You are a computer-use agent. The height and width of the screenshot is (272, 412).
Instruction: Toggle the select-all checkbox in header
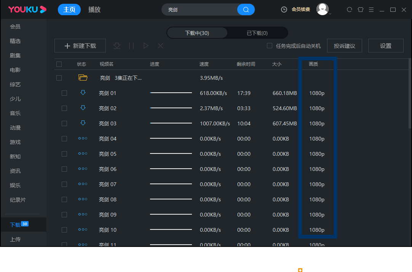59,64
